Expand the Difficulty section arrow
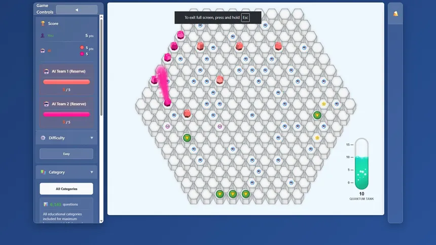 pyautogui.click(x=92, y=138)
